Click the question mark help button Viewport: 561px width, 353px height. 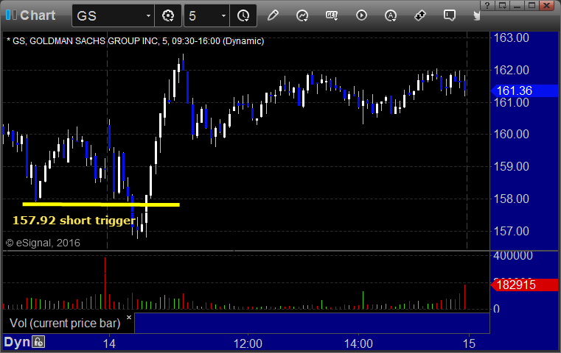(x=487, y=5)
